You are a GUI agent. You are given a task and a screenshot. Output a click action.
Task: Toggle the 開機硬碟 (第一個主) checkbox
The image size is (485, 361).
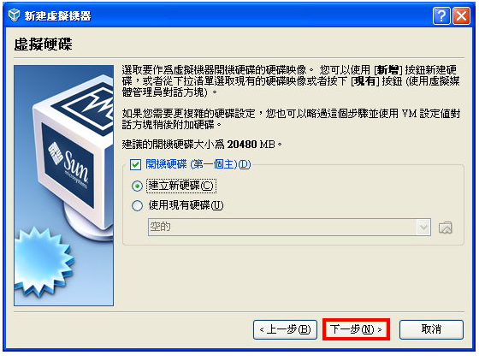pos(135,164)
